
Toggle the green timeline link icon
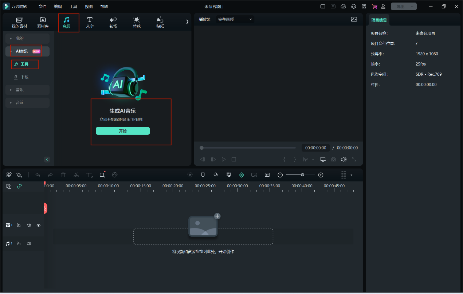click(19, 186)
